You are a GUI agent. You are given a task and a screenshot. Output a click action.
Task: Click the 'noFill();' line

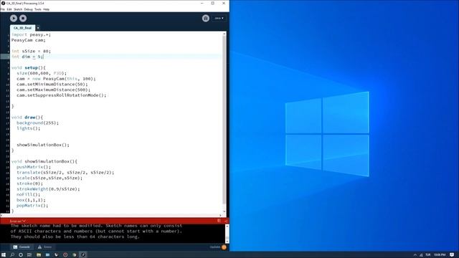[x=29, y=194]
